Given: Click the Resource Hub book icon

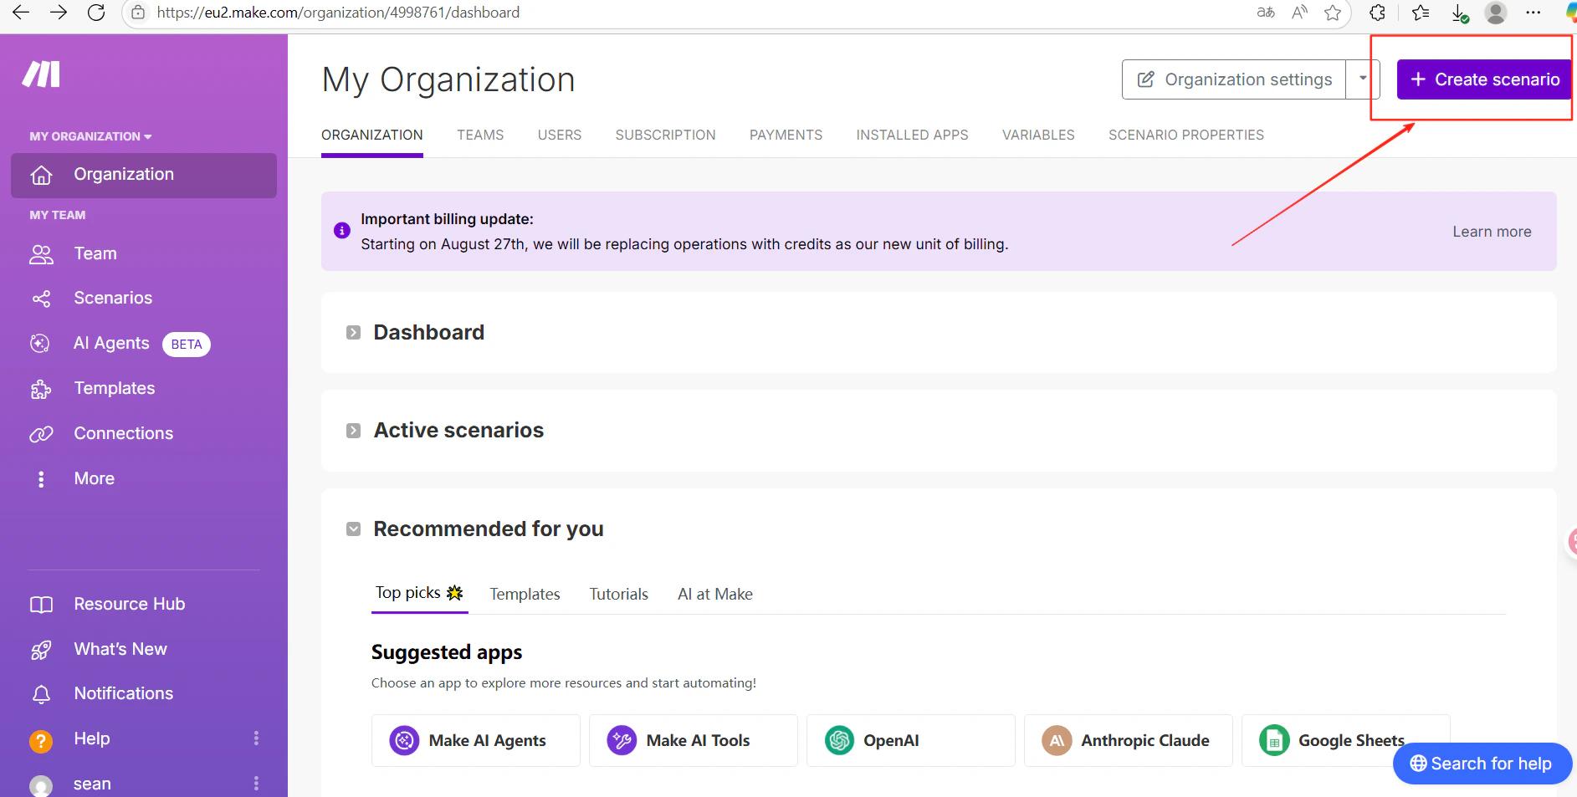Looking at the screenshot, I should pyautogui.click(x=41, y=605).
